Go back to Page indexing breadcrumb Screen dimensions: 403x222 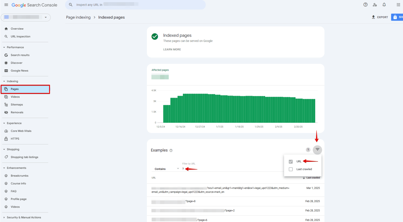point(78,17)
